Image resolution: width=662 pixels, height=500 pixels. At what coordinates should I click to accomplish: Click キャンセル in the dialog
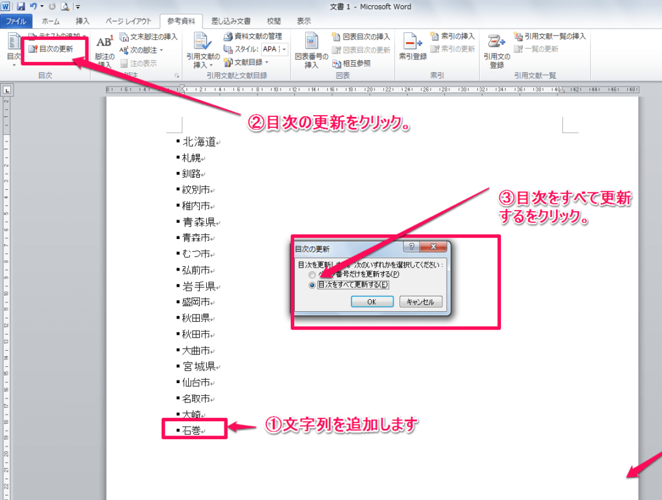[421, 302]
